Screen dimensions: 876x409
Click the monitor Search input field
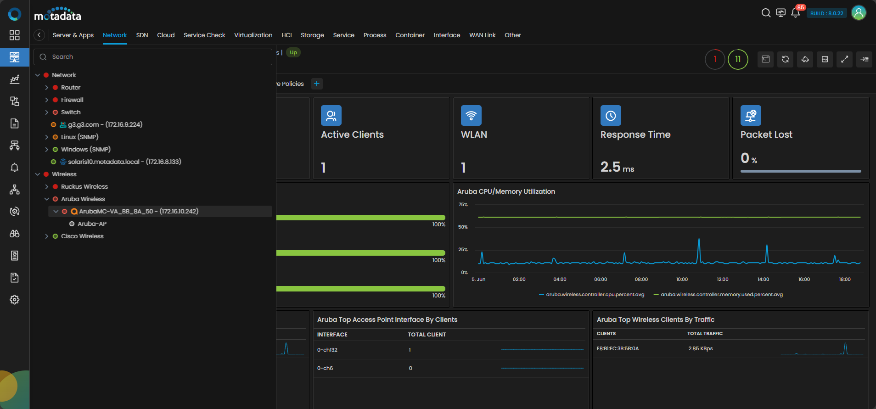pos(156,57)
